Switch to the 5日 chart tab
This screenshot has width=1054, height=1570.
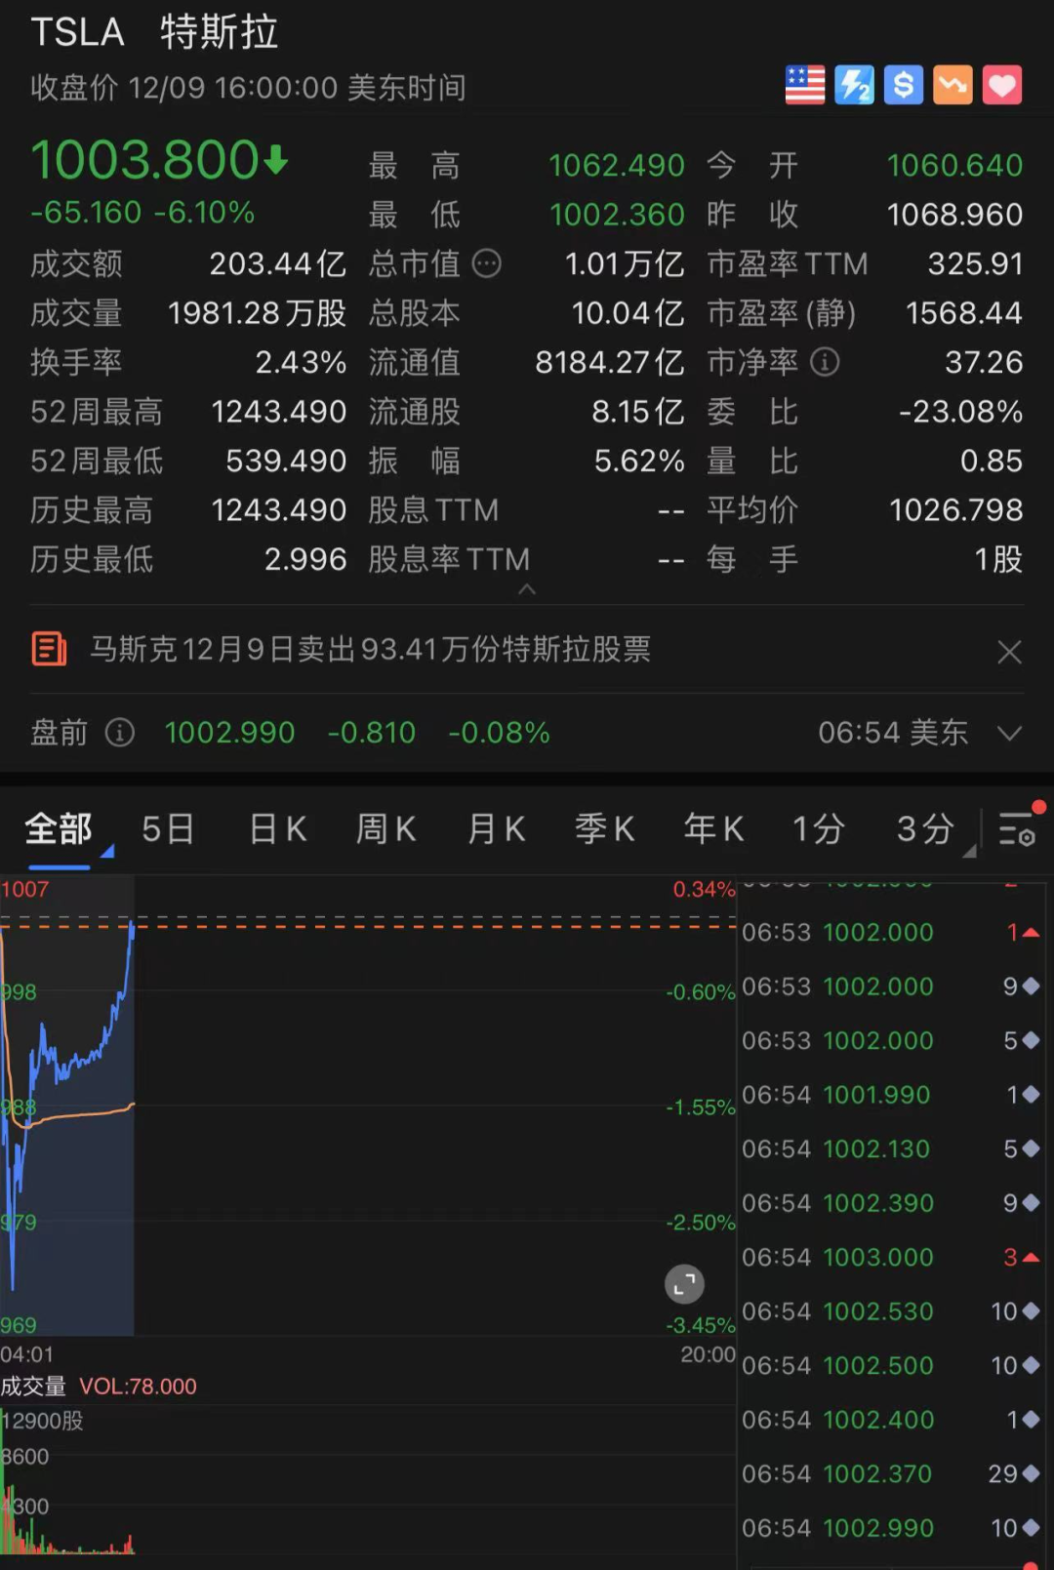168,828
